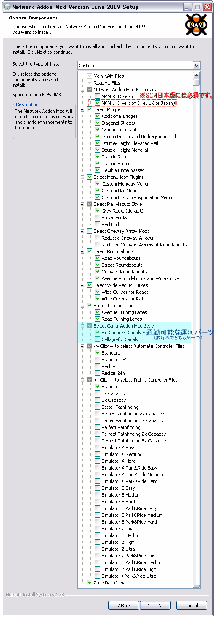Viewport: 215px width, 617px height.
Task: Toggle Ground Light Rail checkbox
Action: pos(98,130)
